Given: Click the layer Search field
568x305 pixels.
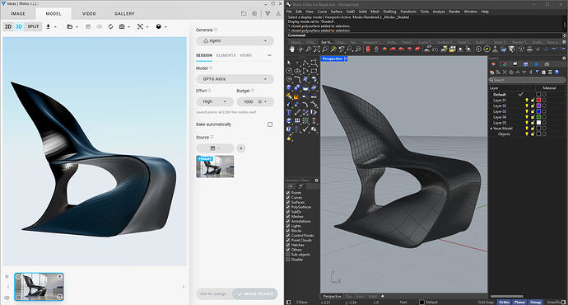Looking at the screenshot, I should coord(527,80).
